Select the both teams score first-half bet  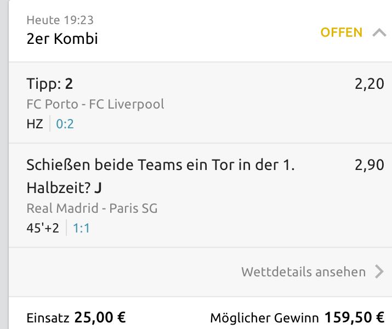[160, 177]
